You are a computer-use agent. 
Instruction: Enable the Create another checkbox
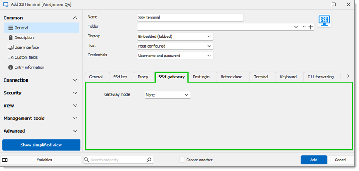(x=182, y=160)
